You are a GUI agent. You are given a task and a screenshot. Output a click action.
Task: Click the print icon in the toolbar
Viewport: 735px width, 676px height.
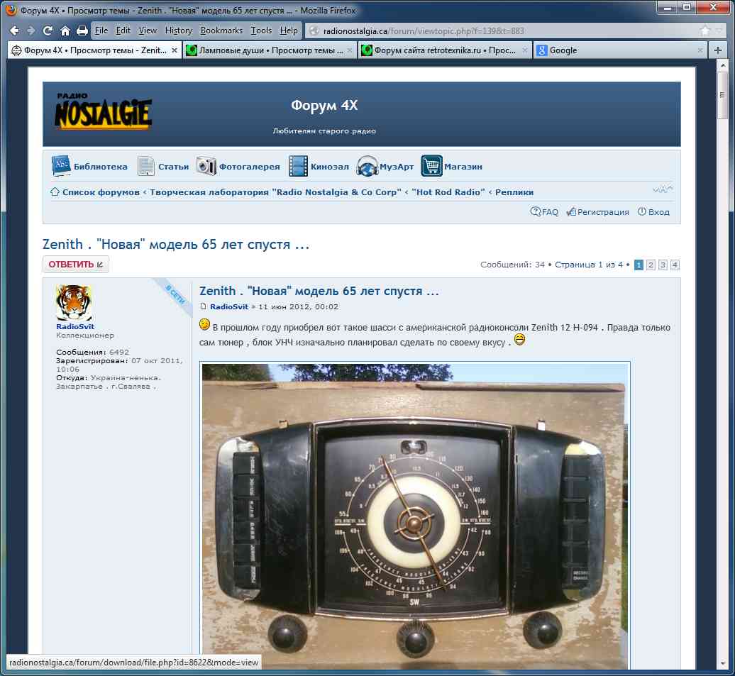(x=82, y=31)
